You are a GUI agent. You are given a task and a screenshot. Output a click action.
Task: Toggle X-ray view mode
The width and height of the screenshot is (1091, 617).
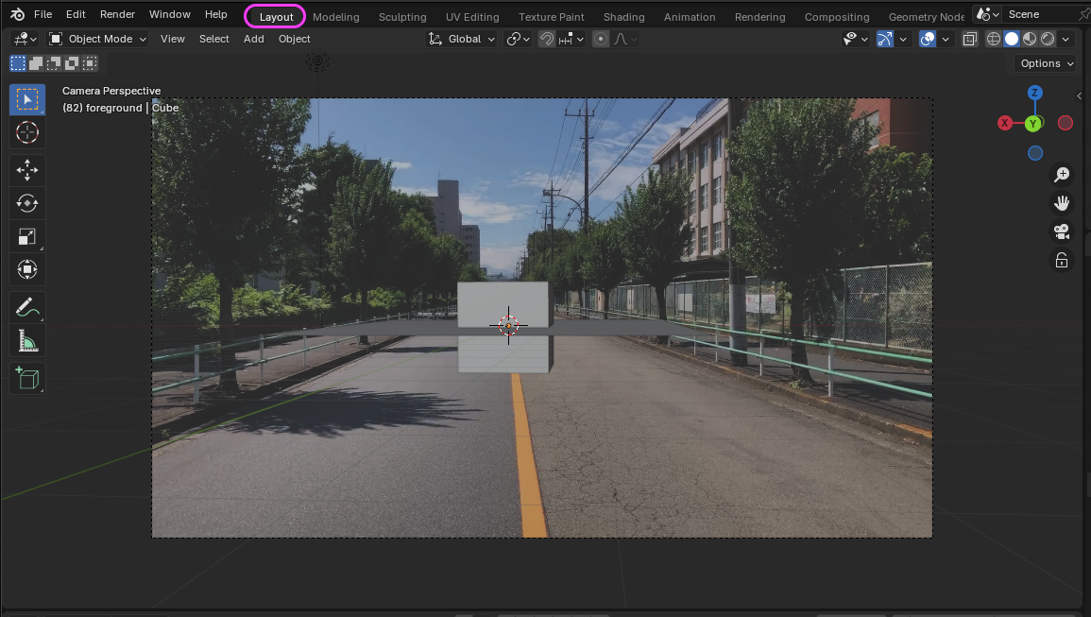[970, 39]
